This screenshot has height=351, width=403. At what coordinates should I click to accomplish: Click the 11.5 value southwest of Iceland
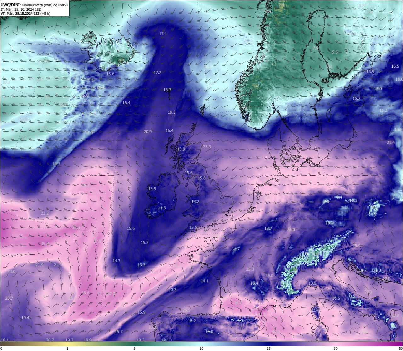coord(56,164)
